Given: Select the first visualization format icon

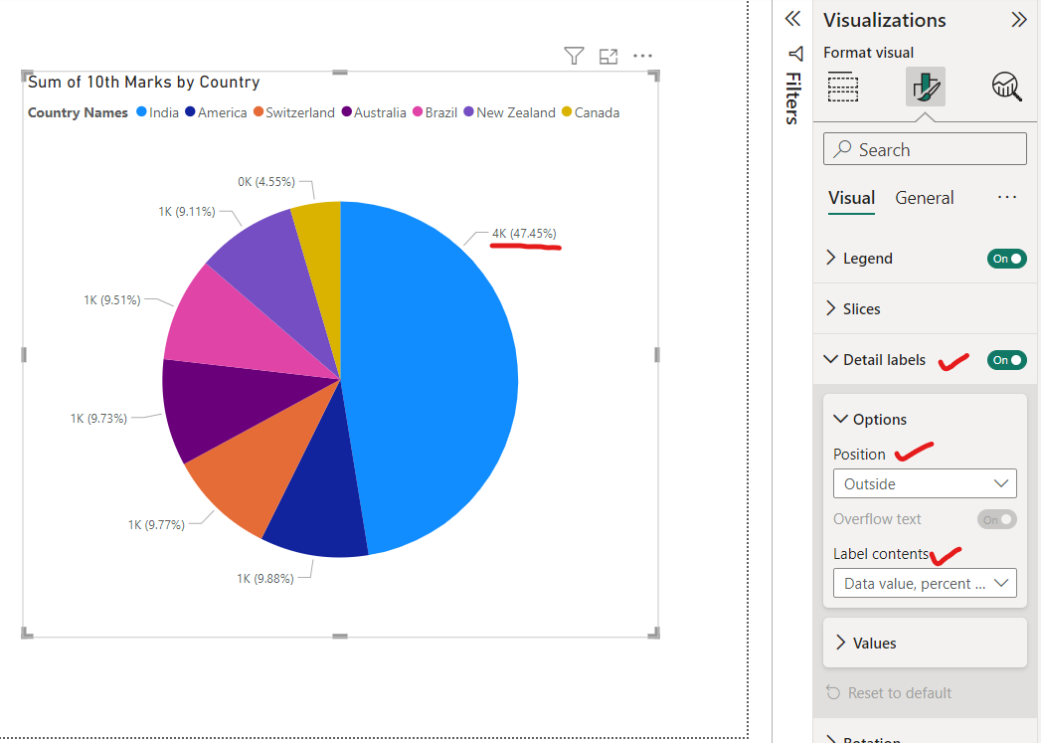Looking at the screenshot, I should click(843, 87).
